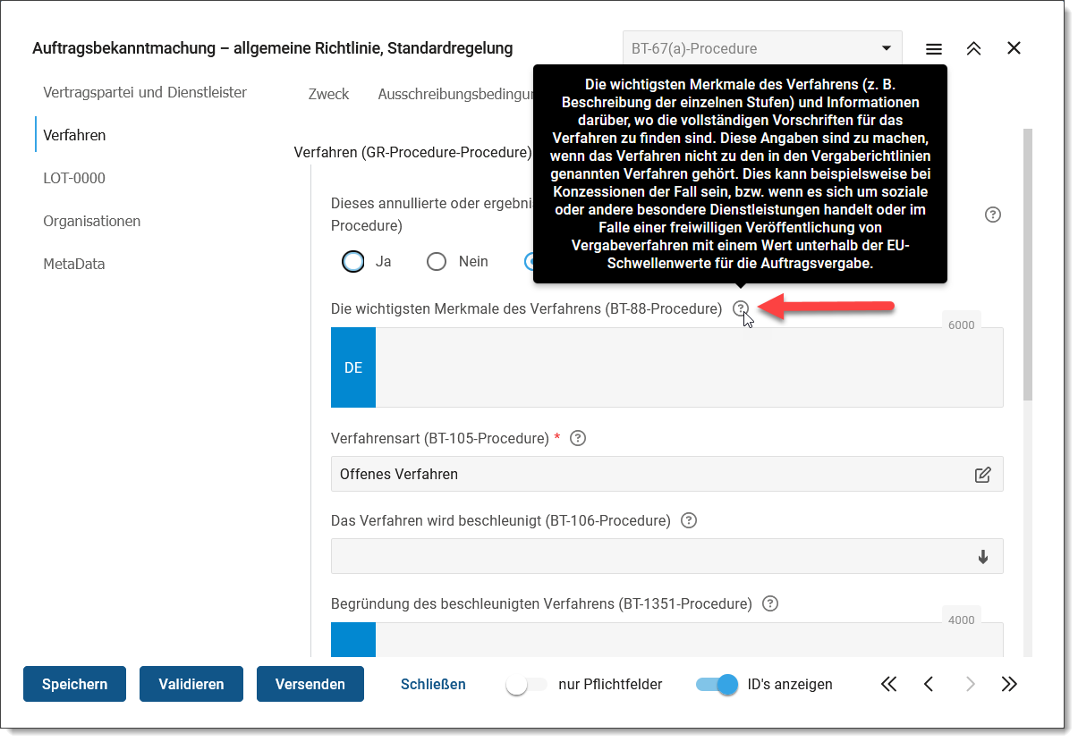Viewport: 1078px width, 742px height.
Task: Jump to last section with double-right arrows
Action: (1009, 684)
